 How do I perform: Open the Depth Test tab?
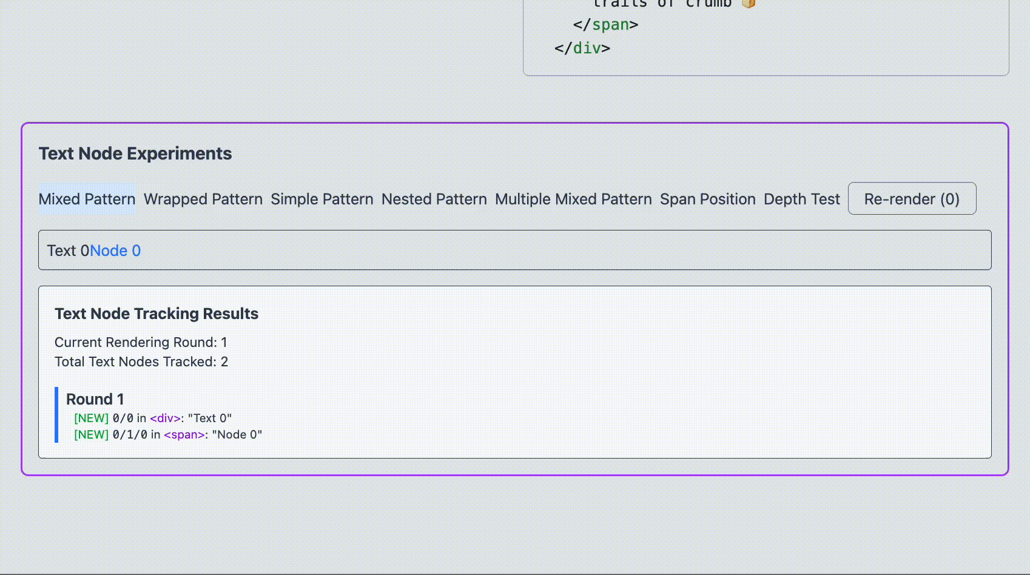[x=802, y=199]
